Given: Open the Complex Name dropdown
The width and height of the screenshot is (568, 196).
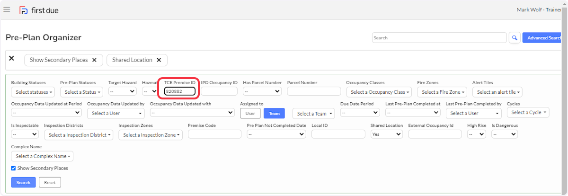Looking at the screenshot, I should click(42, 156).
